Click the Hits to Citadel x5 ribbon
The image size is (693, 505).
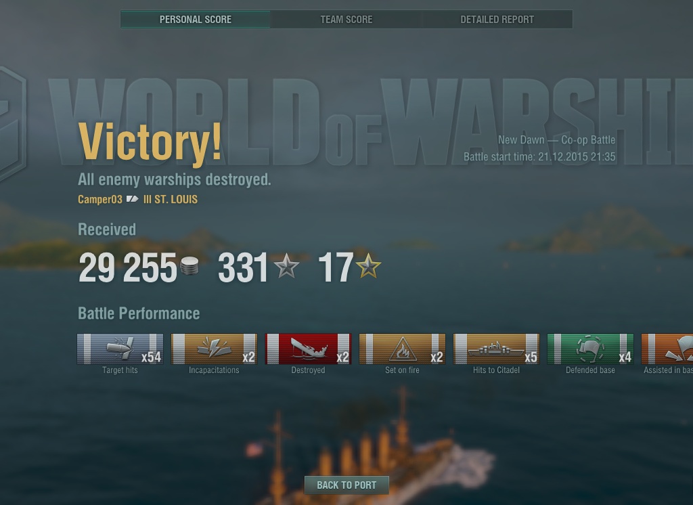point(496,349)
